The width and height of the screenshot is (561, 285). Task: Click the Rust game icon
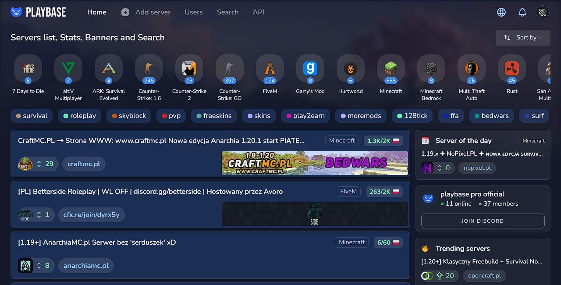coord(511,68)
